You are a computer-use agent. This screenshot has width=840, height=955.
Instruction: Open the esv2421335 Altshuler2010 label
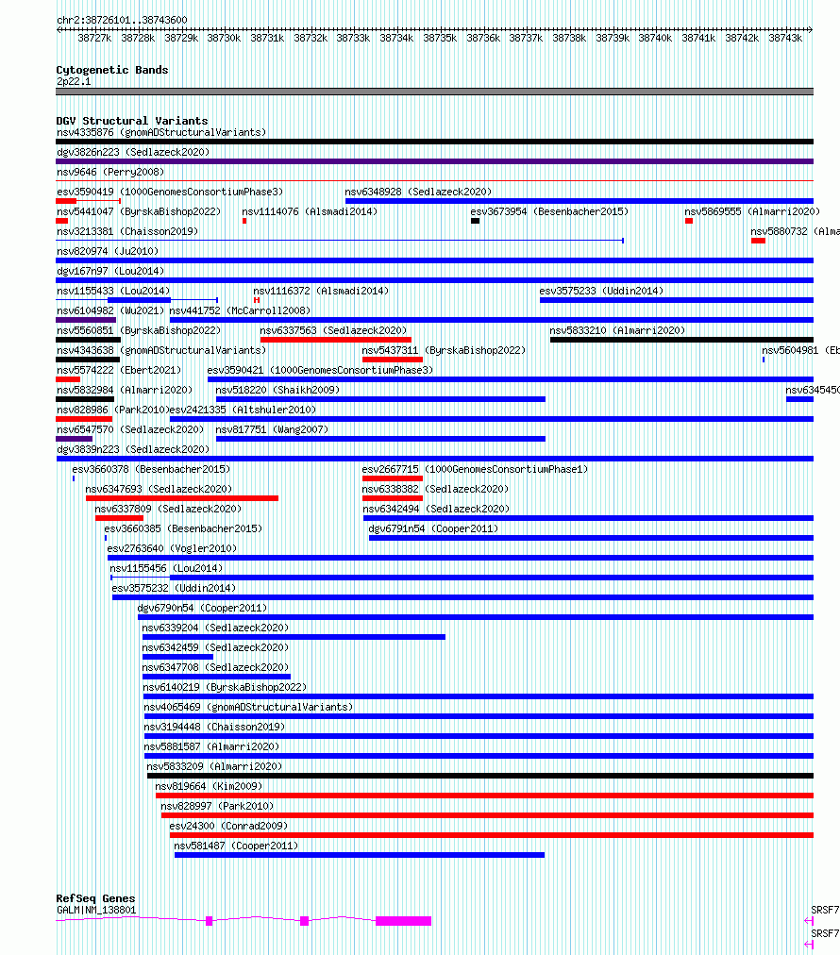(244, 410)
